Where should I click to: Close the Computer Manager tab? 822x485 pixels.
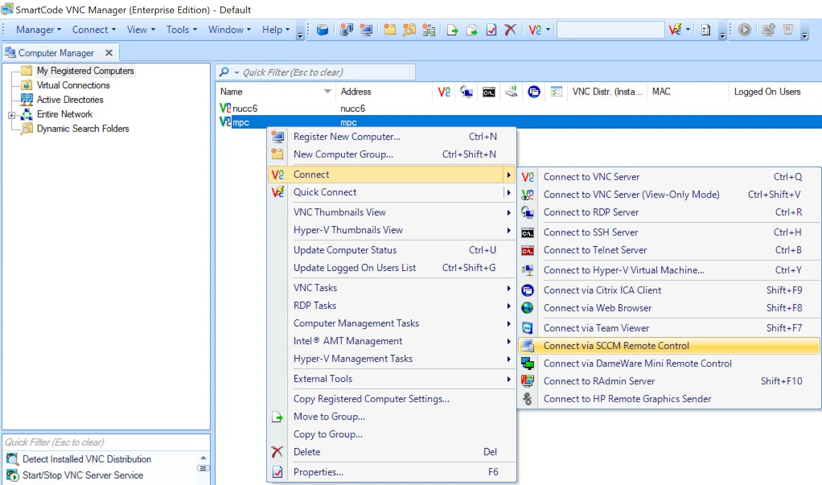click(109, 52)
